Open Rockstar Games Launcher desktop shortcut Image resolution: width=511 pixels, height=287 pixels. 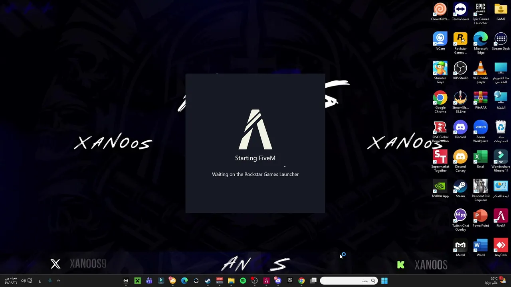tap(460, 43)
